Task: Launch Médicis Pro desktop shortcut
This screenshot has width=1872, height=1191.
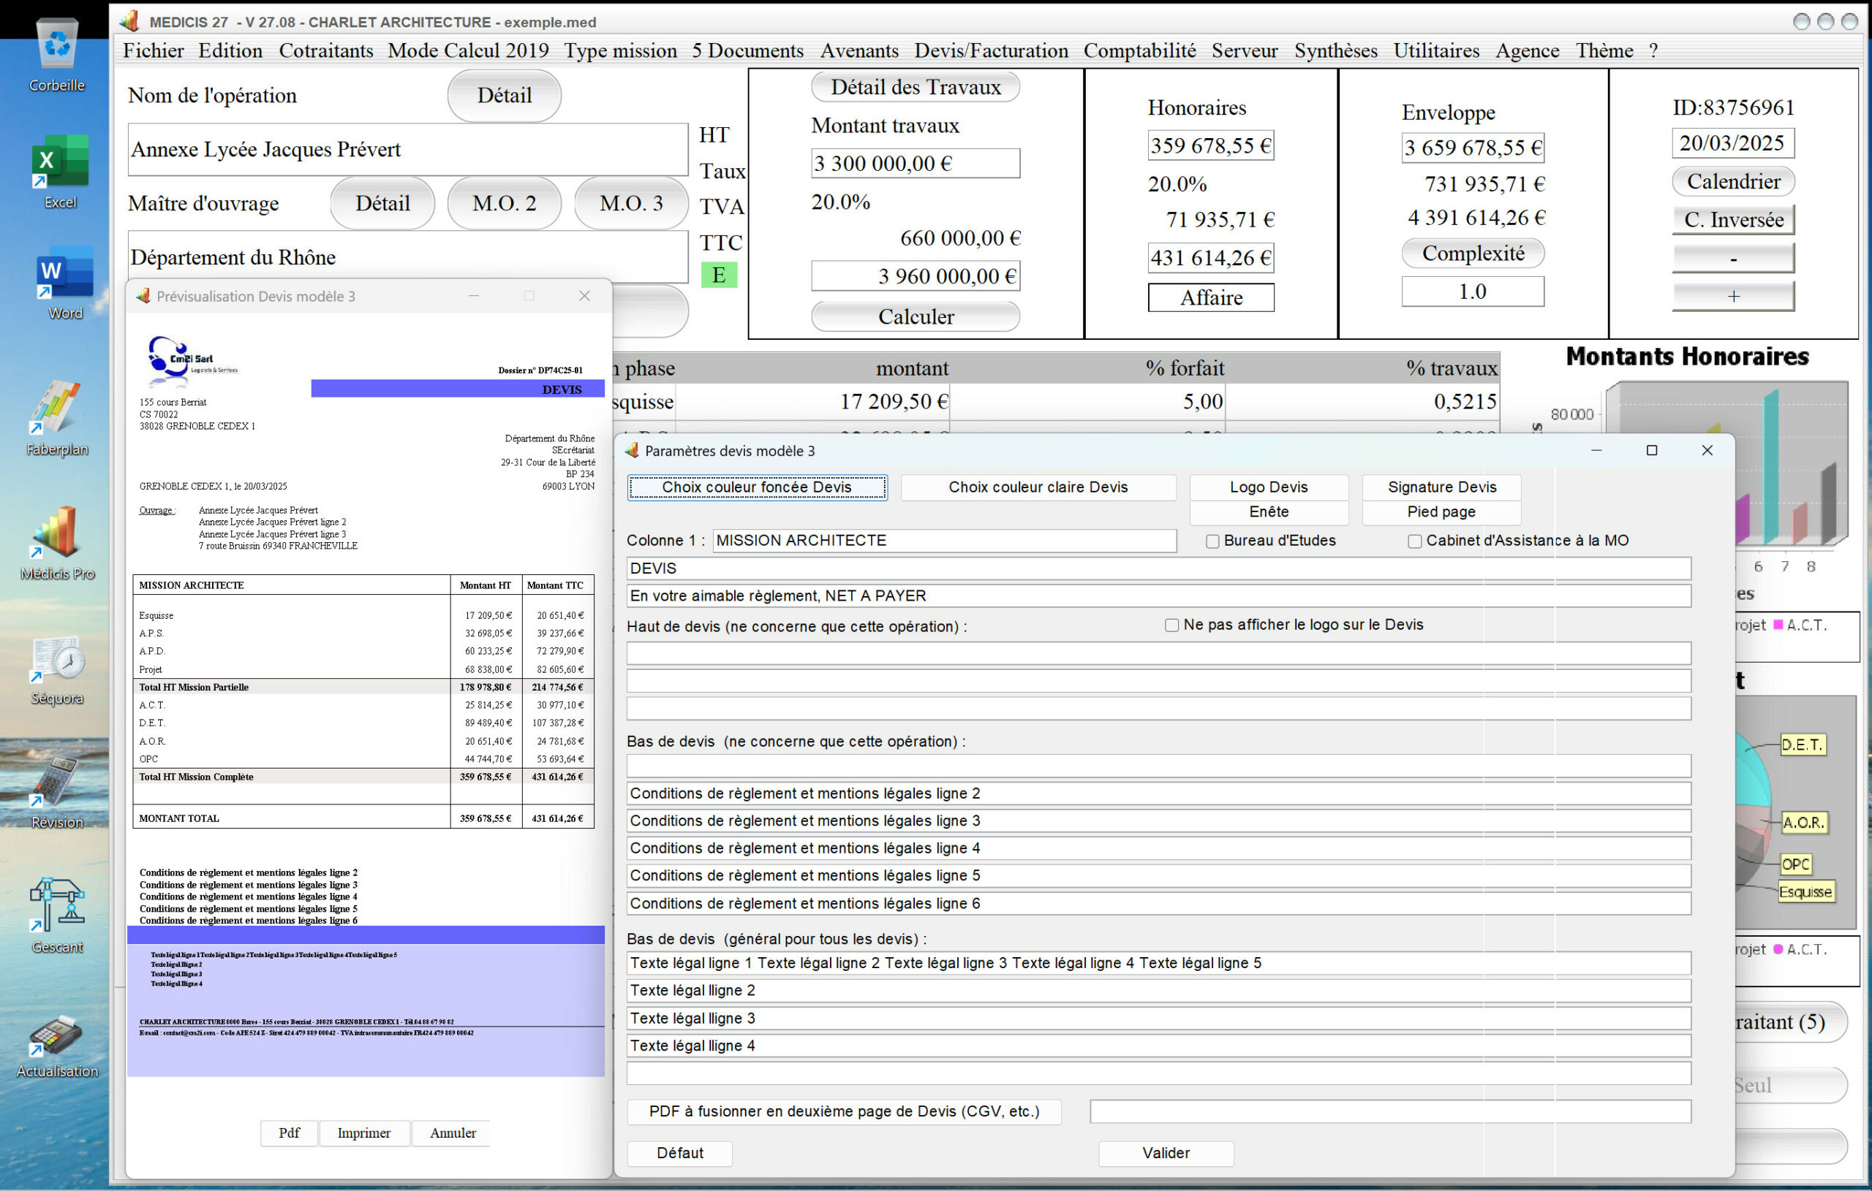Action: click(x=56, y=532)
